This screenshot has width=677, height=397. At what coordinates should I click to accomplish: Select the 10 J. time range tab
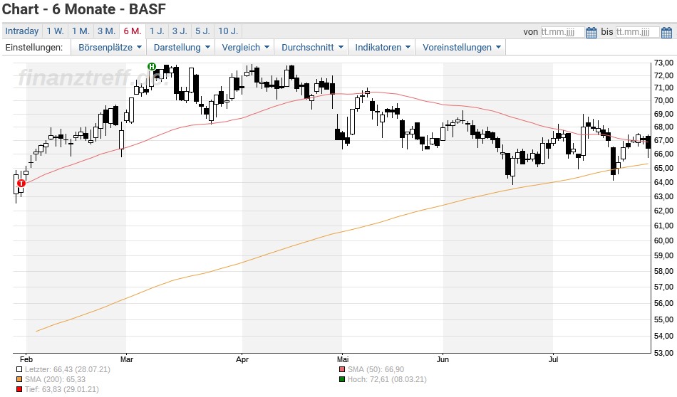[x=228, y=31]
